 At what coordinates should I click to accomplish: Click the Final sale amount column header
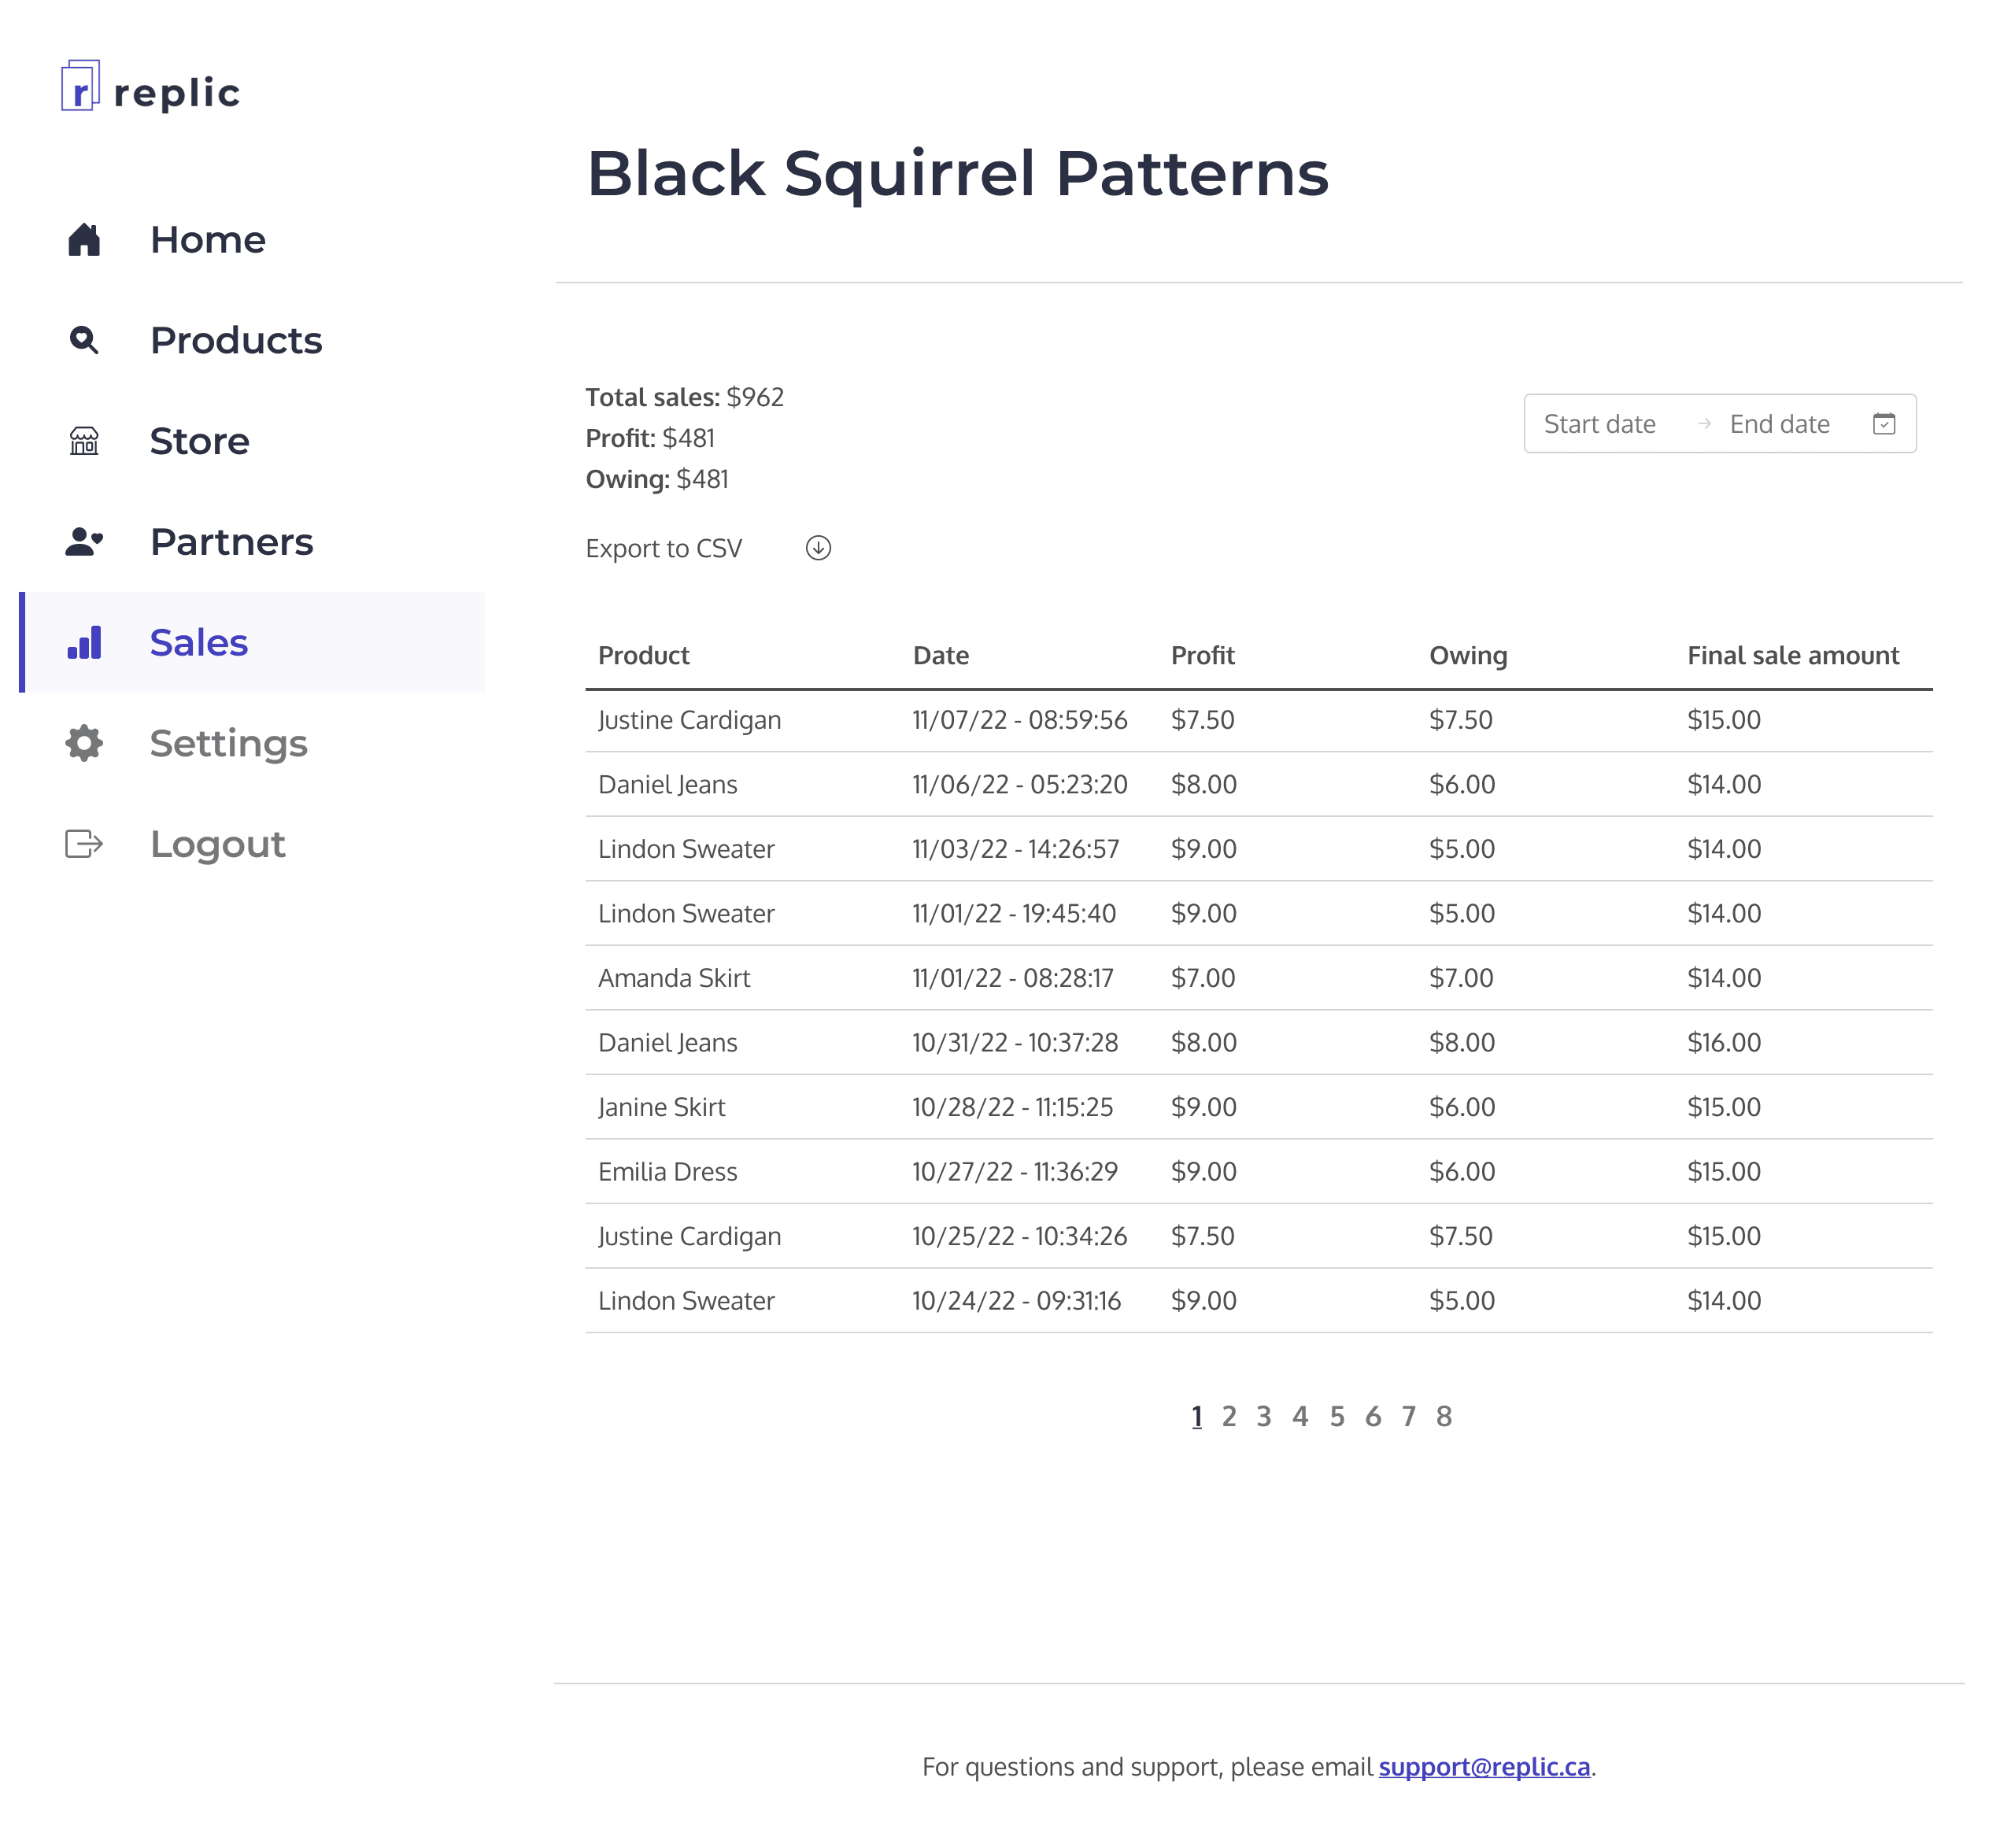1793,656
